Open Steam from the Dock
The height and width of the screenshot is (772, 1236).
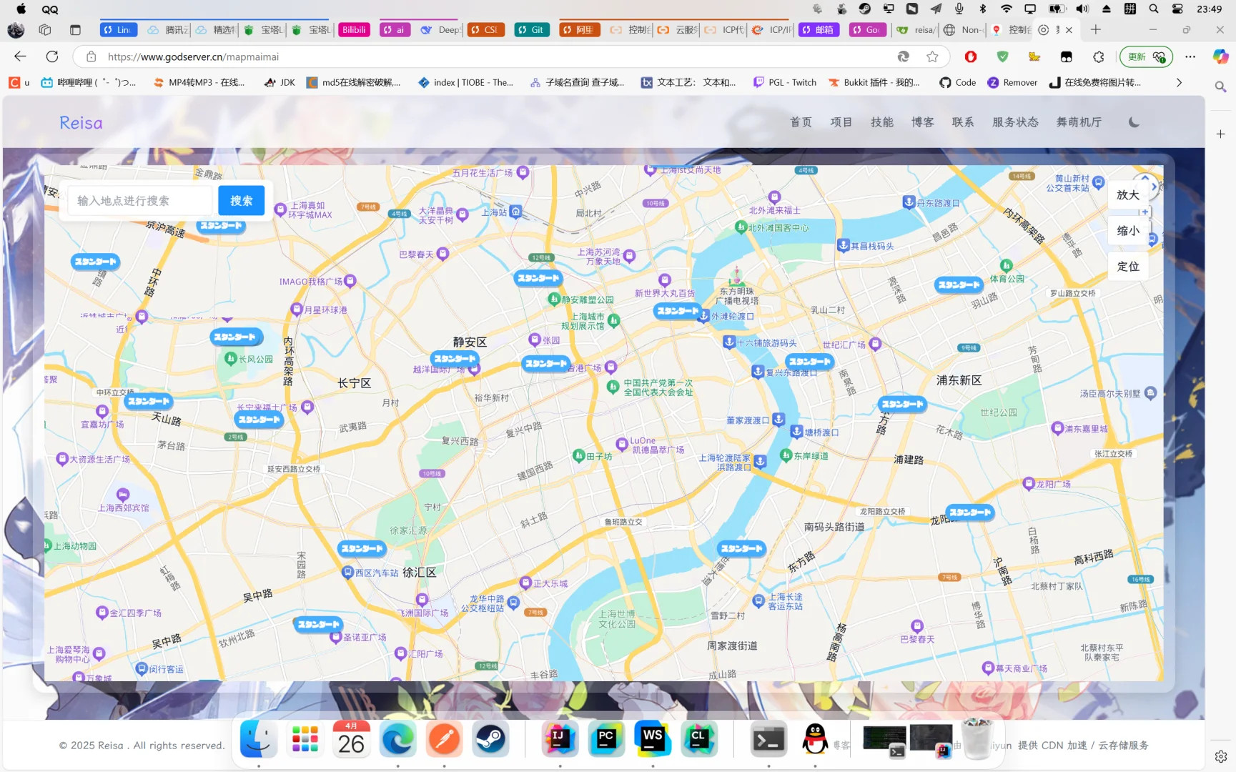(x=491, y=739)
